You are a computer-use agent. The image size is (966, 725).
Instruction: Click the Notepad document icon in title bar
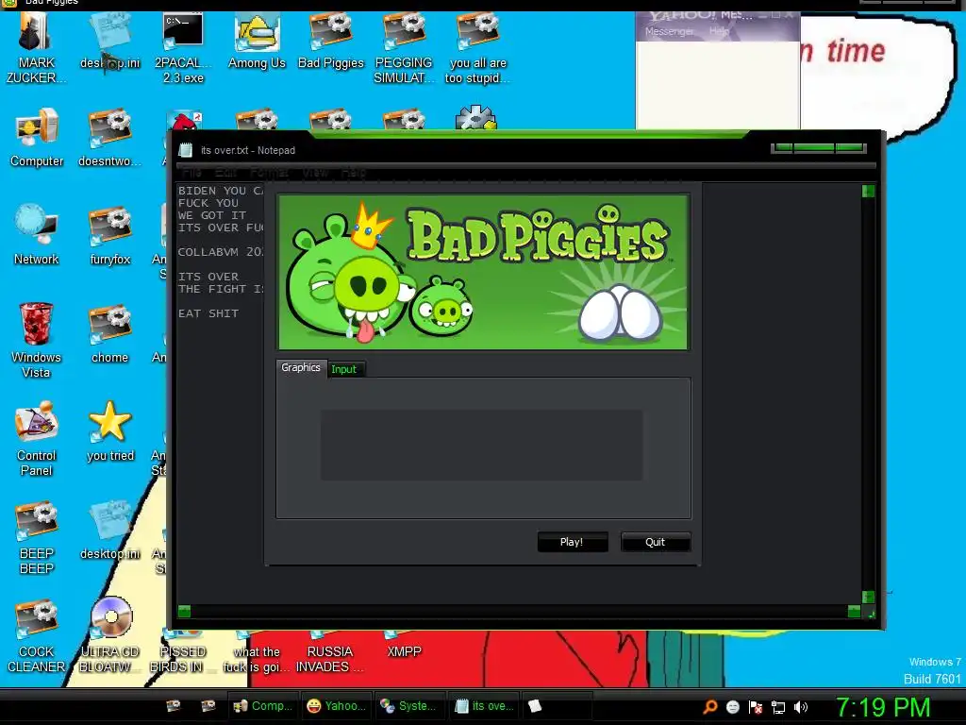pos(186,150)
